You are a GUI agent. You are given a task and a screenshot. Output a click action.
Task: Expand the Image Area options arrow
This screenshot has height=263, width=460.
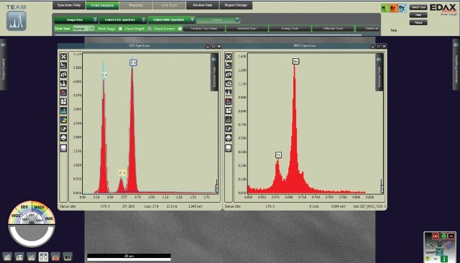(x=95, y=19)
